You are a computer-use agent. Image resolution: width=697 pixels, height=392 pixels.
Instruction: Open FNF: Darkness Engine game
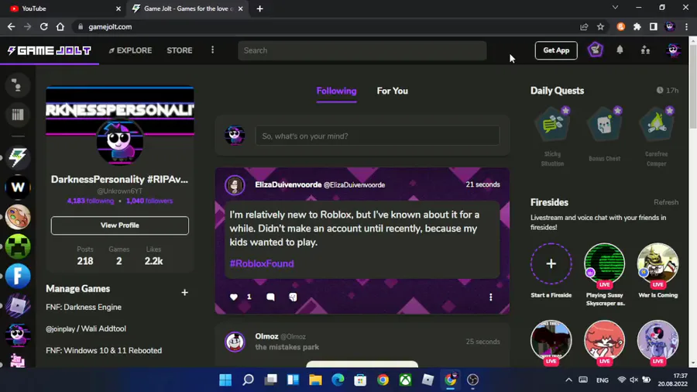(84, 307)
